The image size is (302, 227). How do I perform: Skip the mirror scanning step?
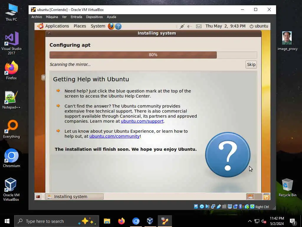[x=251, y=64]
